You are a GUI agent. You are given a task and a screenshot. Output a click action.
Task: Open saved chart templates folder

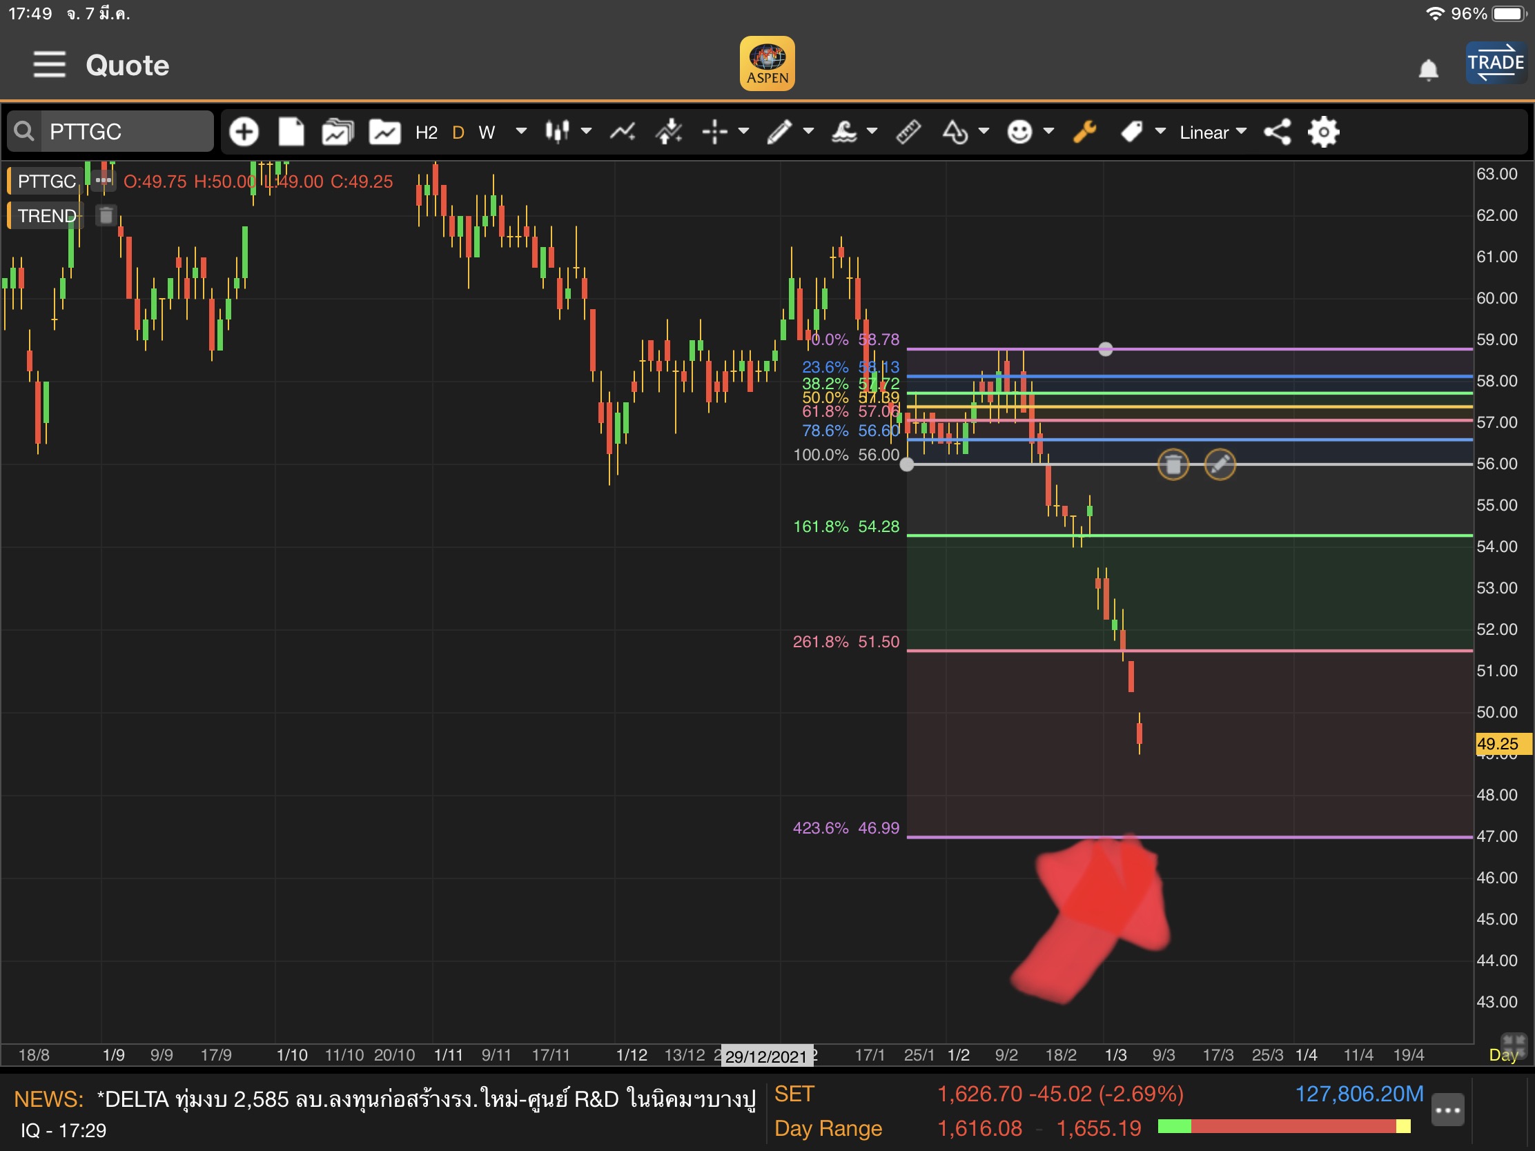pyautogui.click(x=338, y=132)
